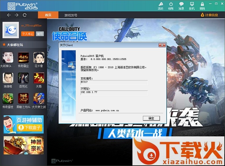
Task: Refresh the page with reload icon
Action: (25, 15)
